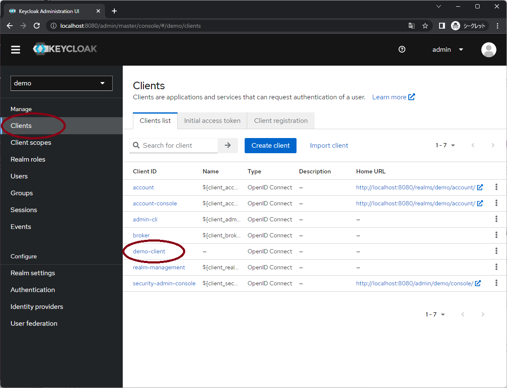Open kebab menu for broker row

point(496,235)
